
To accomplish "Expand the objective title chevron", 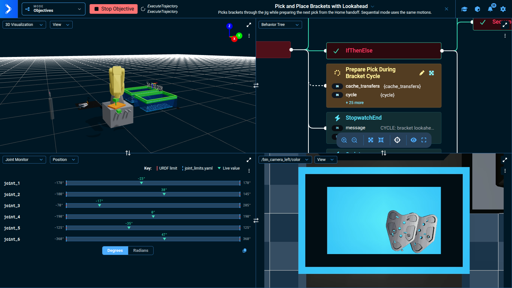I will pos(372,6).
